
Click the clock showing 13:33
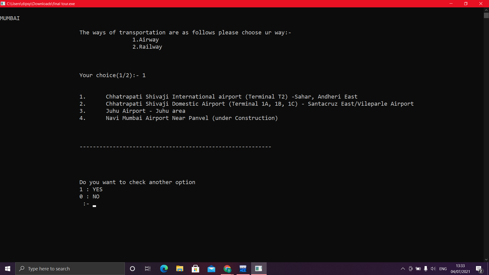coord(460,269)
